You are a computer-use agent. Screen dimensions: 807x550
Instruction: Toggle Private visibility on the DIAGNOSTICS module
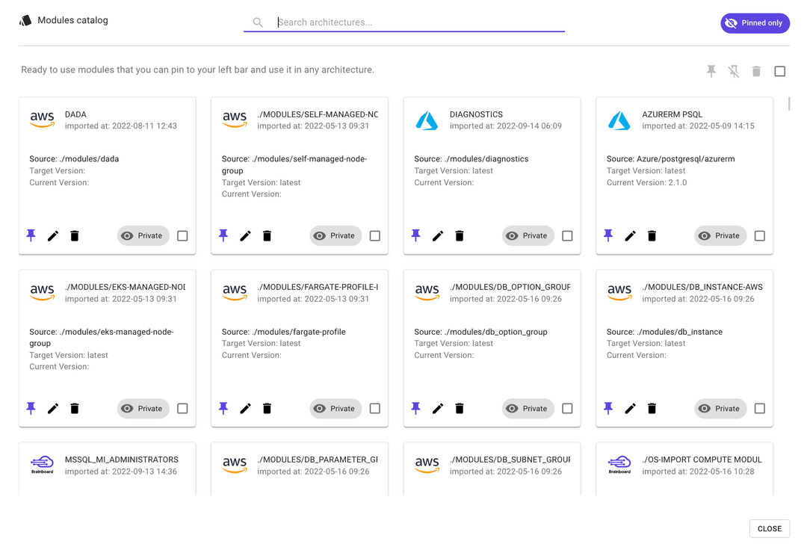[x=528, y=235]
